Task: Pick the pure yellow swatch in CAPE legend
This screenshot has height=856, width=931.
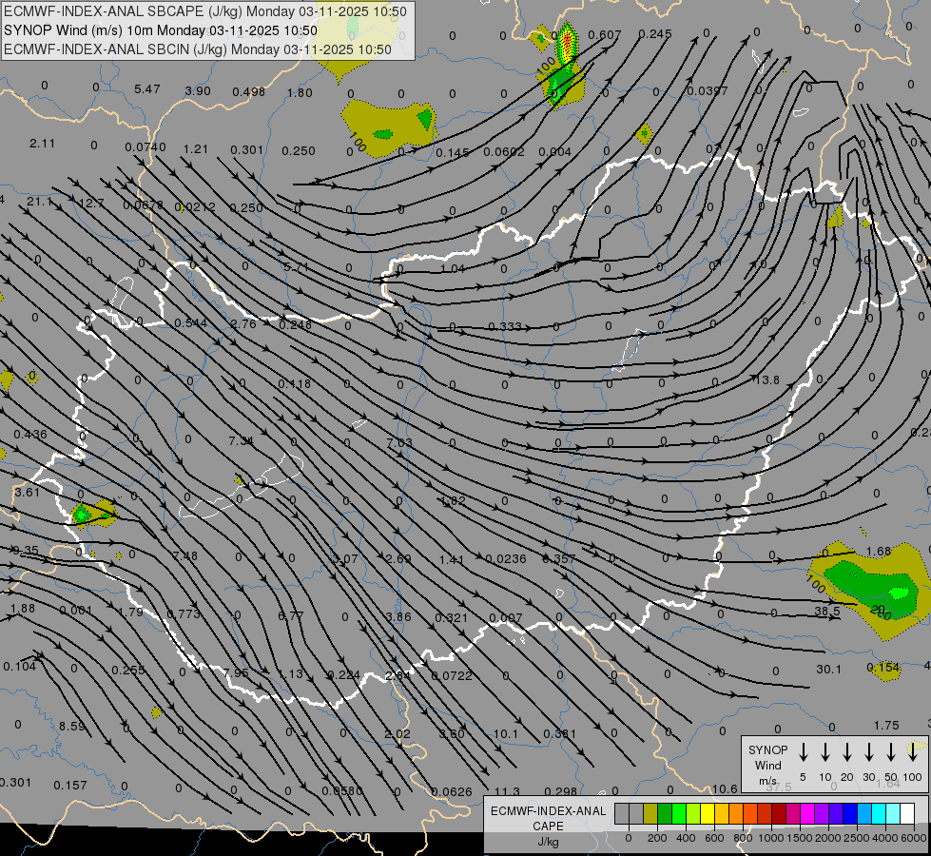Action: [708, 814]
